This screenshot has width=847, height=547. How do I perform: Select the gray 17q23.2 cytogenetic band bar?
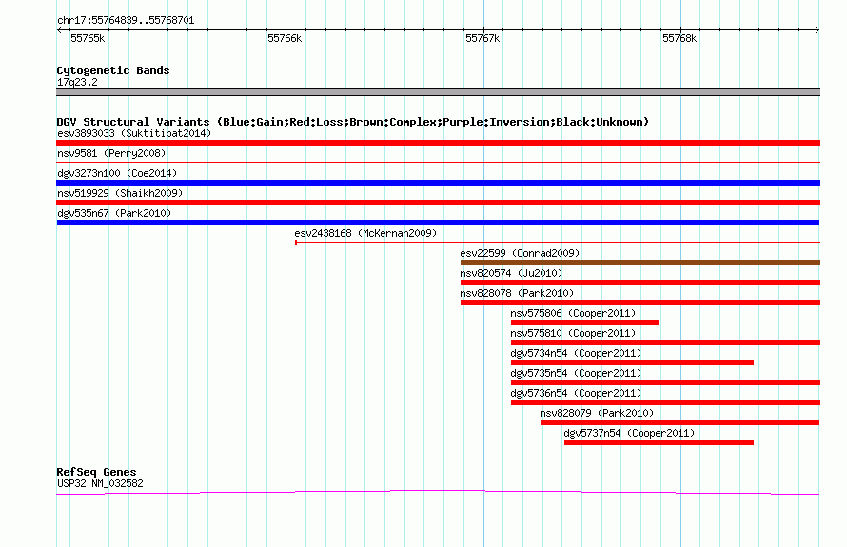(x=438, y=92)
